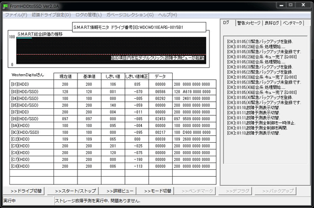
Task: Click the 現在値 column header
Action: click(x=65, y=76)
